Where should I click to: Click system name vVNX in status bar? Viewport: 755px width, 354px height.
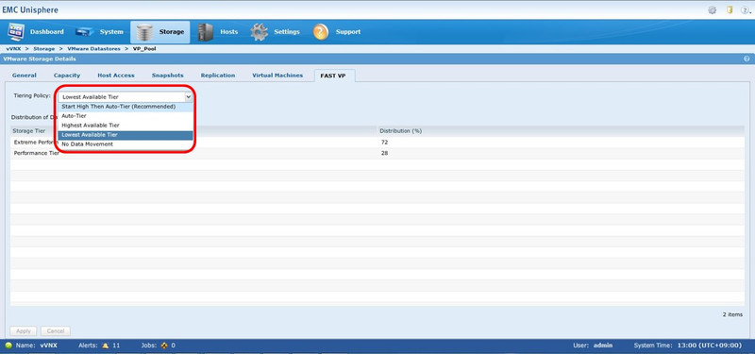coord(49,346)
